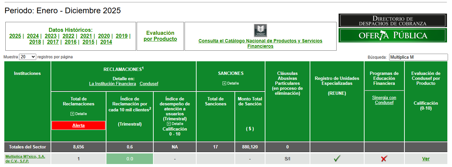Open the Directorio de Despachos de Cobranza banner

393,21
